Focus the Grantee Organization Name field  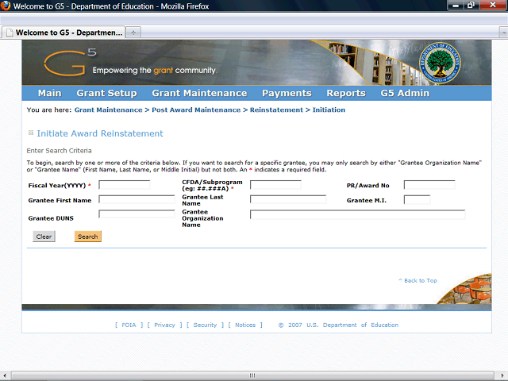[x=357, y=214]
